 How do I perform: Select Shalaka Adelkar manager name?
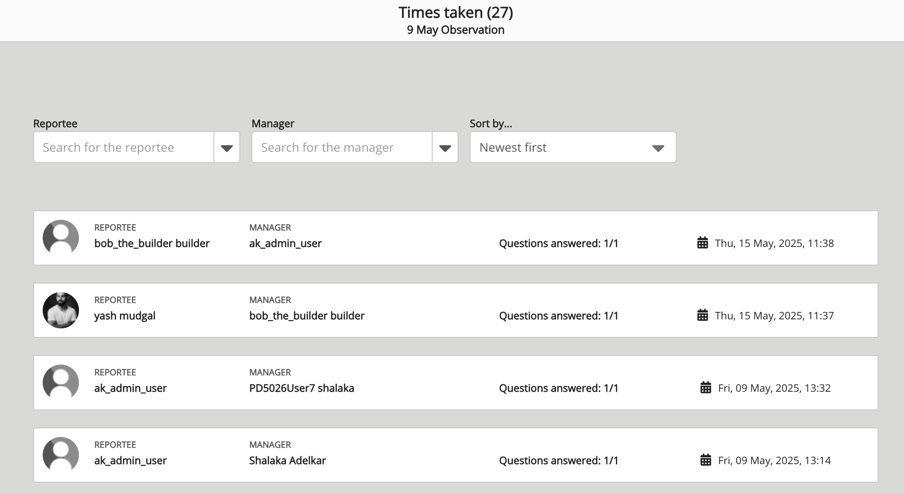pyautogui.click(x=287, y=461)
